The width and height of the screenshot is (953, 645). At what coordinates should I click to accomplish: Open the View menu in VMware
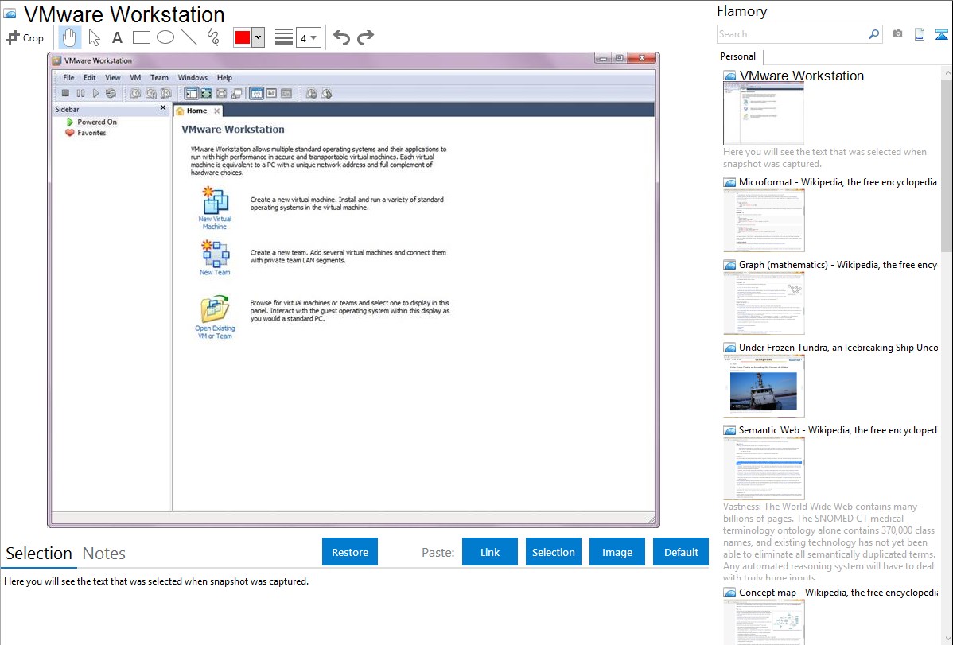pos(112,78)
